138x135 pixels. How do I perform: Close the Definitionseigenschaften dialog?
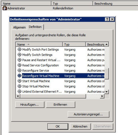click(x=112, y=19)
